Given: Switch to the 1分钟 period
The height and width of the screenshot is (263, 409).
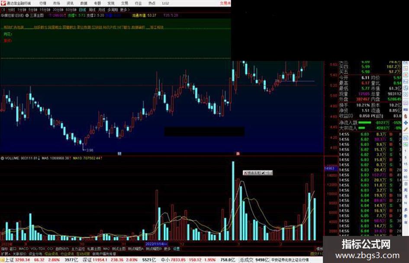Looking at the screenshot, I should point(22,10).
